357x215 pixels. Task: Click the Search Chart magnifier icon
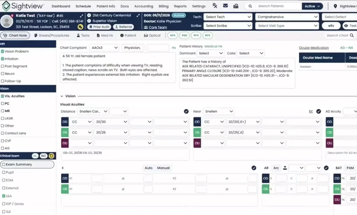(x=352, y=35)
